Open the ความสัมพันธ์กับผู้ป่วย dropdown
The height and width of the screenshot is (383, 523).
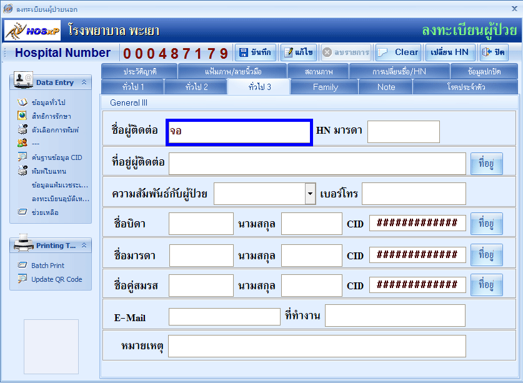point(310,194)
